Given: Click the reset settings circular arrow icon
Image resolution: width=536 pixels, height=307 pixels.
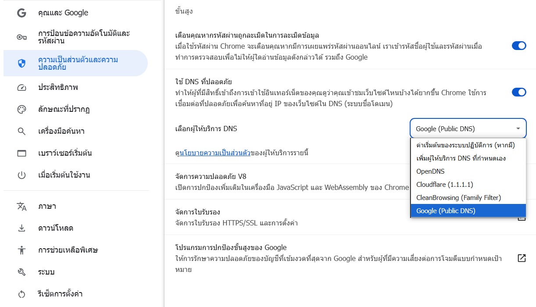Looking at the screenshot, I should [x=21, y=294].
